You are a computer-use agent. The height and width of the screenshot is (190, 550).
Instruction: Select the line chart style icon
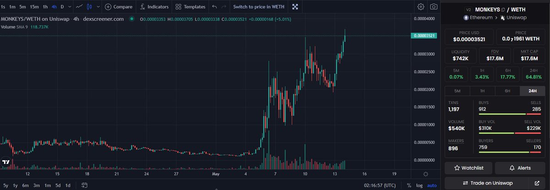[80, 7]
